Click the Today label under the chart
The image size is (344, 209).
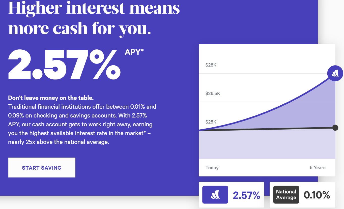(x=212, y=168)
